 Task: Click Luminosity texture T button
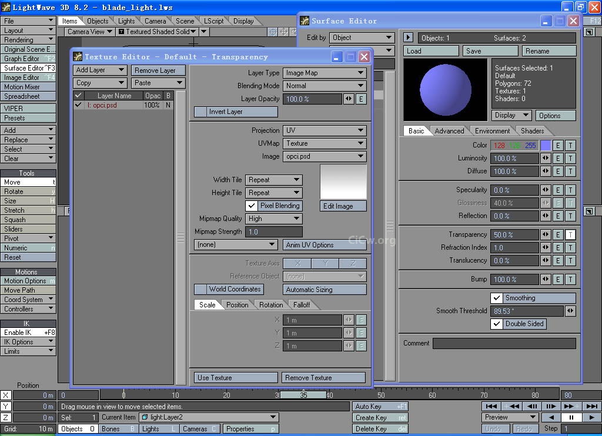click(x=570, y=159)
